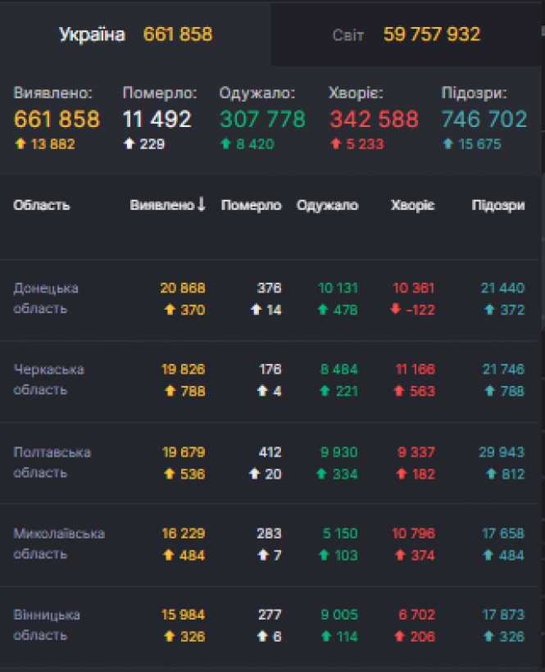The width and height of the screenshot is (545, 672).
Task: Click red up arrow beside 5 233
Action: (335, 144)
